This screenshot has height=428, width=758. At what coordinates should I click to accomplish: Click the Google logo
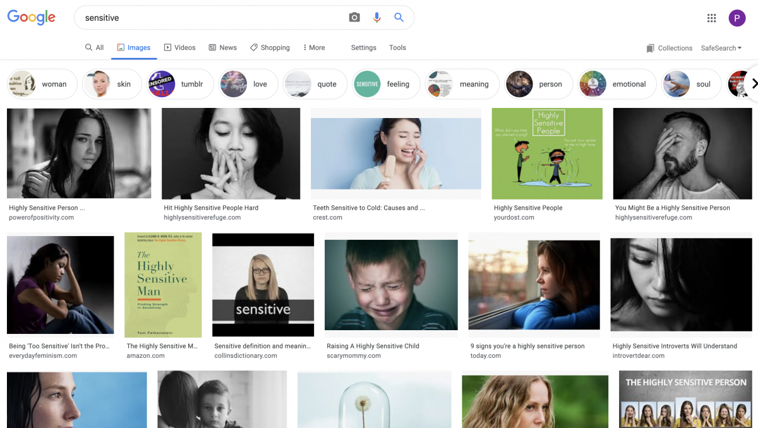(32, 18)
